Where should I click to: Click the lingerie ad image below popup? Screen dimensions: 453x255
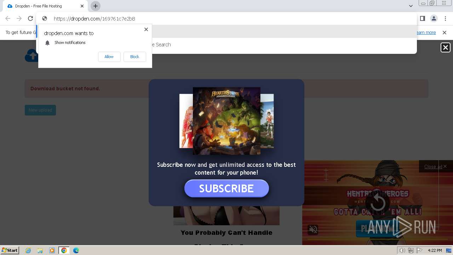tap(226, 215)
